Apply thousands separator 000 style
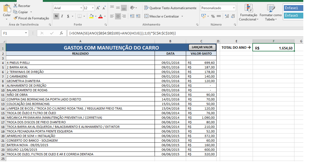The height and width of the screenshot is (162, 320). (x=219, y=16)
